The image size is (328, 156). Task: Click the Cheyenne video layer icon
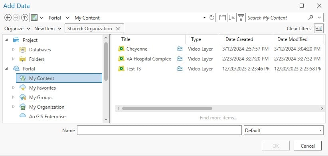121,49
